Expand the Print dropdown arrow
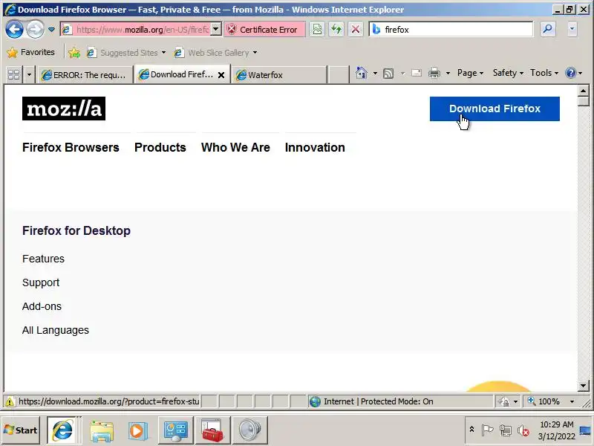The height and width of the screenshot is (446, 594). 448,73
